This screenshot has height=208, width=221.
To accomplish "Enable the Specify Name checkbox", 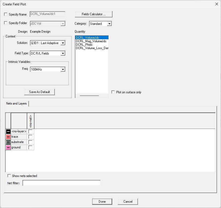I will (x=6, y=14).
